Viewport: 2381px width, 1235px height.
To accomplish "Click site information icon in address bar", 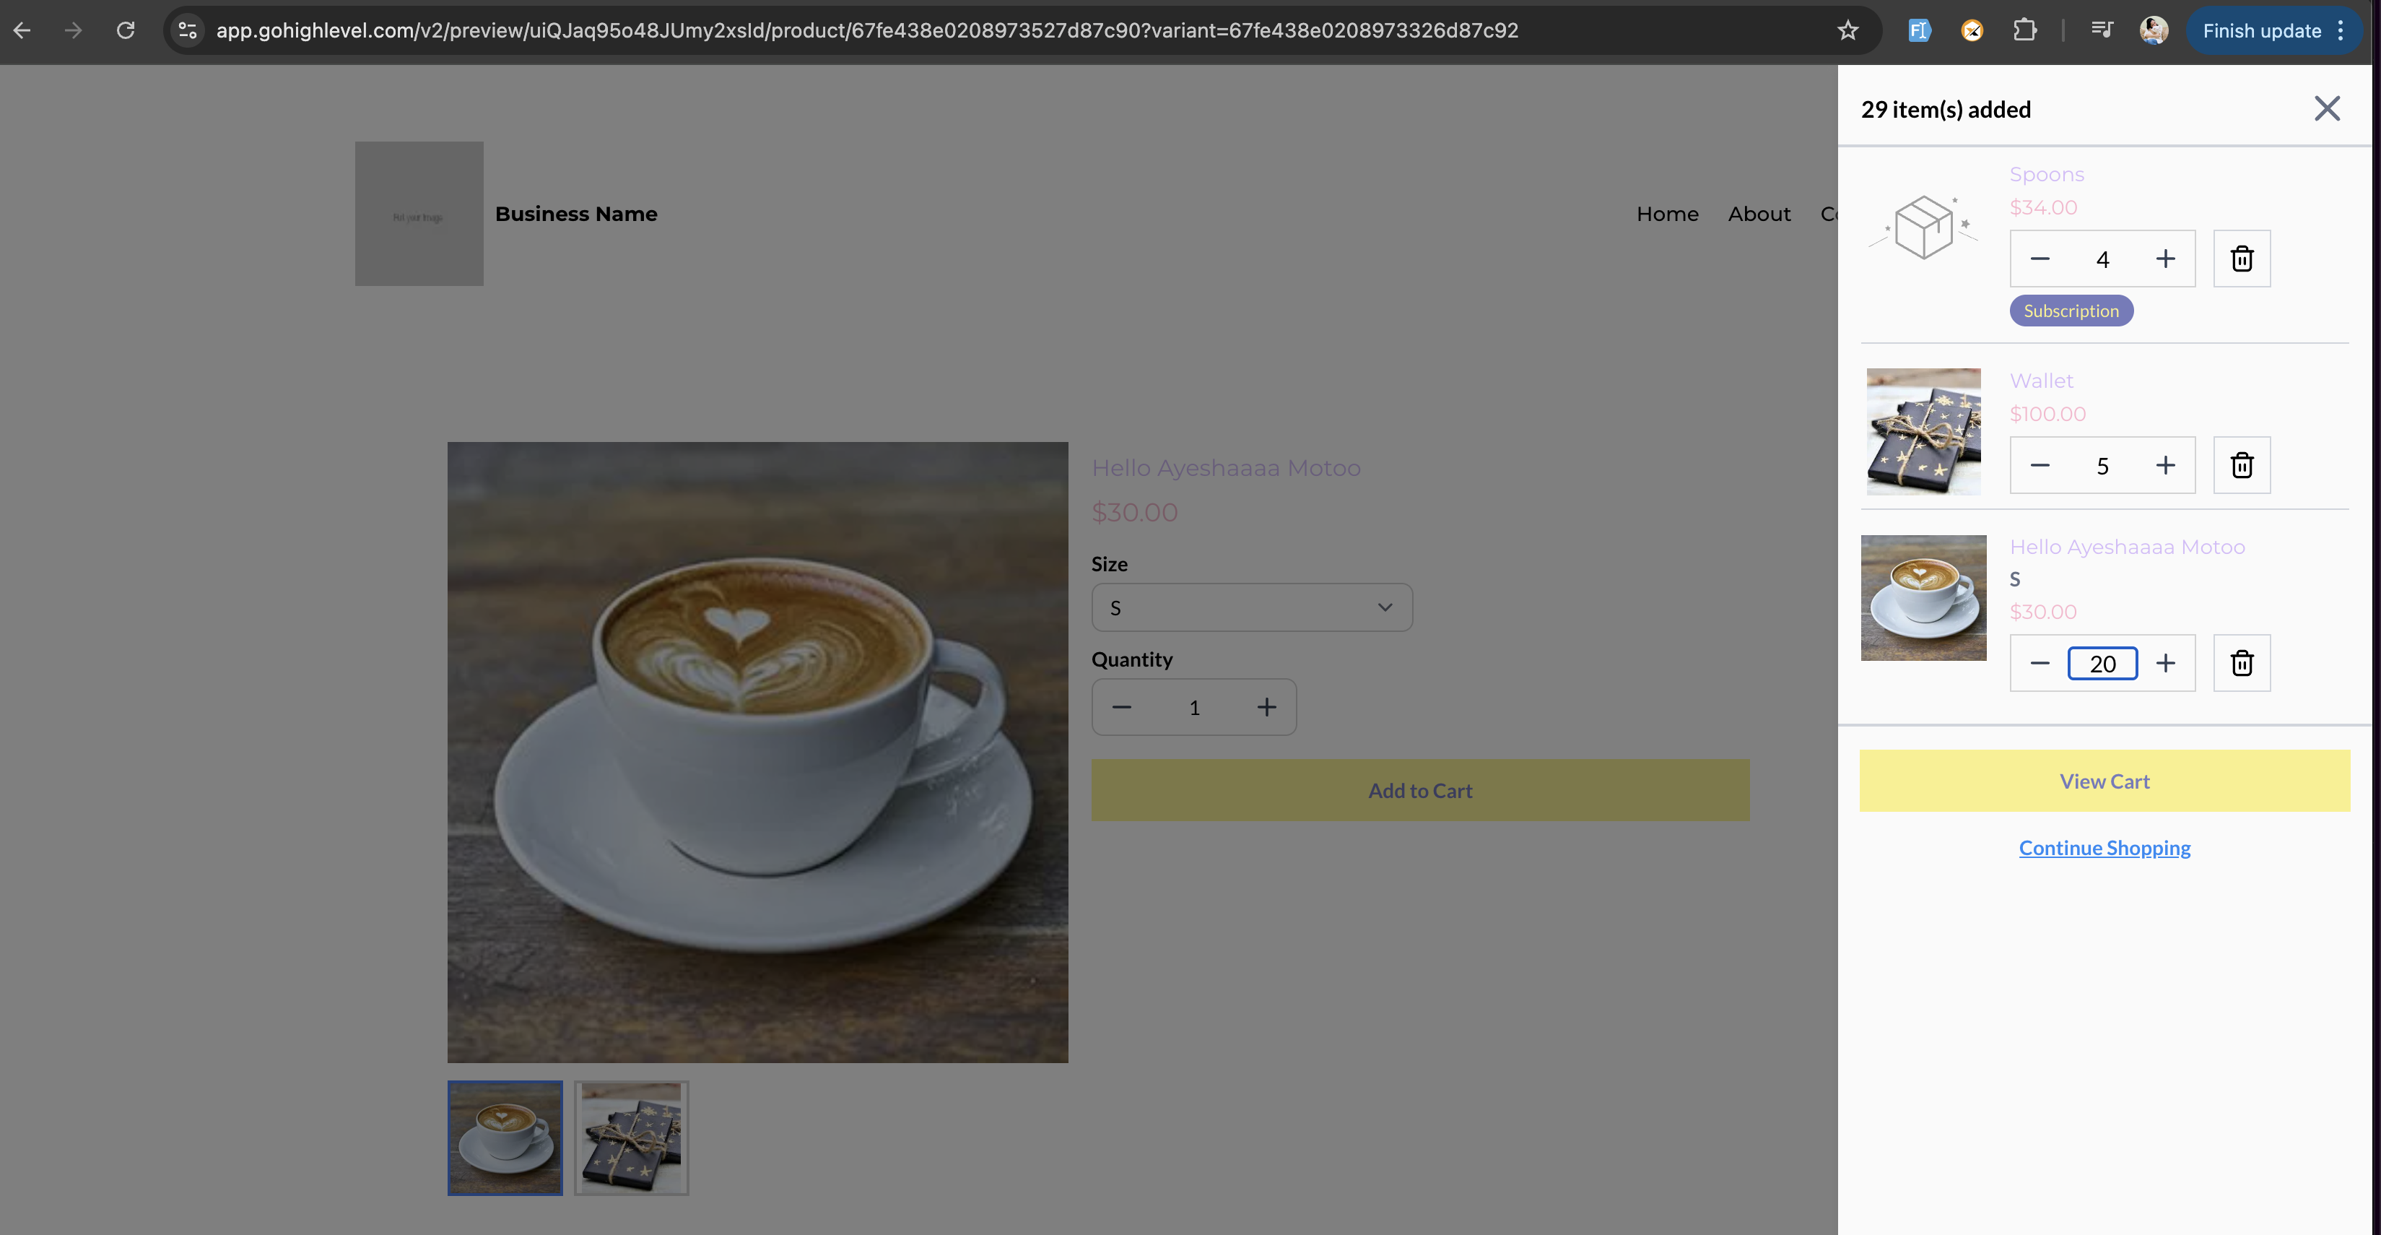I will (188, 30).
